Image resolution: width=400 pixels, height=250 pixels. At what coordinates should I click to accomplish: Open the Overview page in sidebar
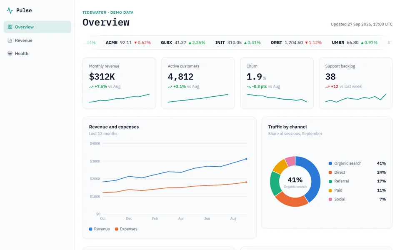click(x=37, y=27)
